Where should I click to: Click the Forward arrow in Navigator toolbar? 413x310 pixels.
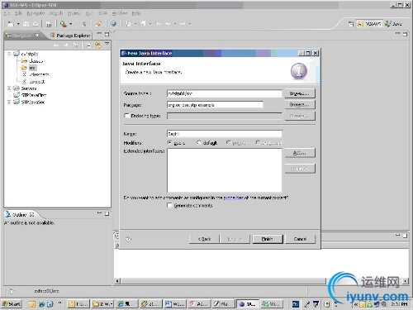click(65, 45)
